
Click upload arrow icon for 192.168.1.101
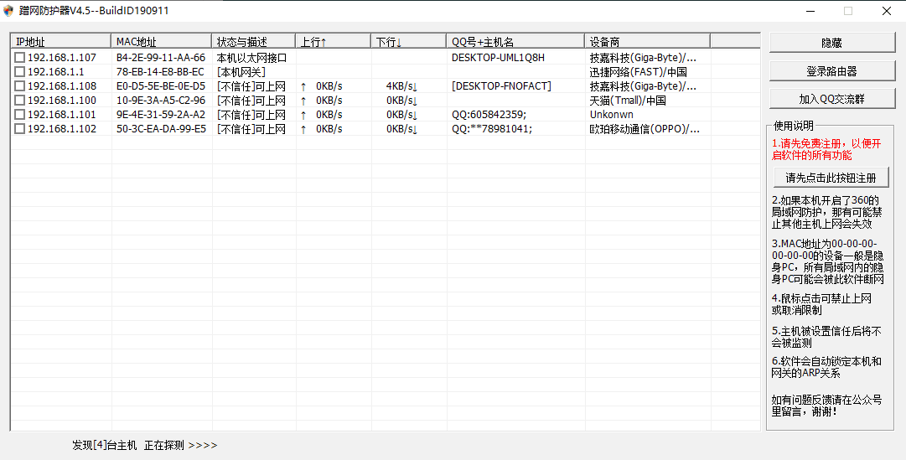(303, 115)
